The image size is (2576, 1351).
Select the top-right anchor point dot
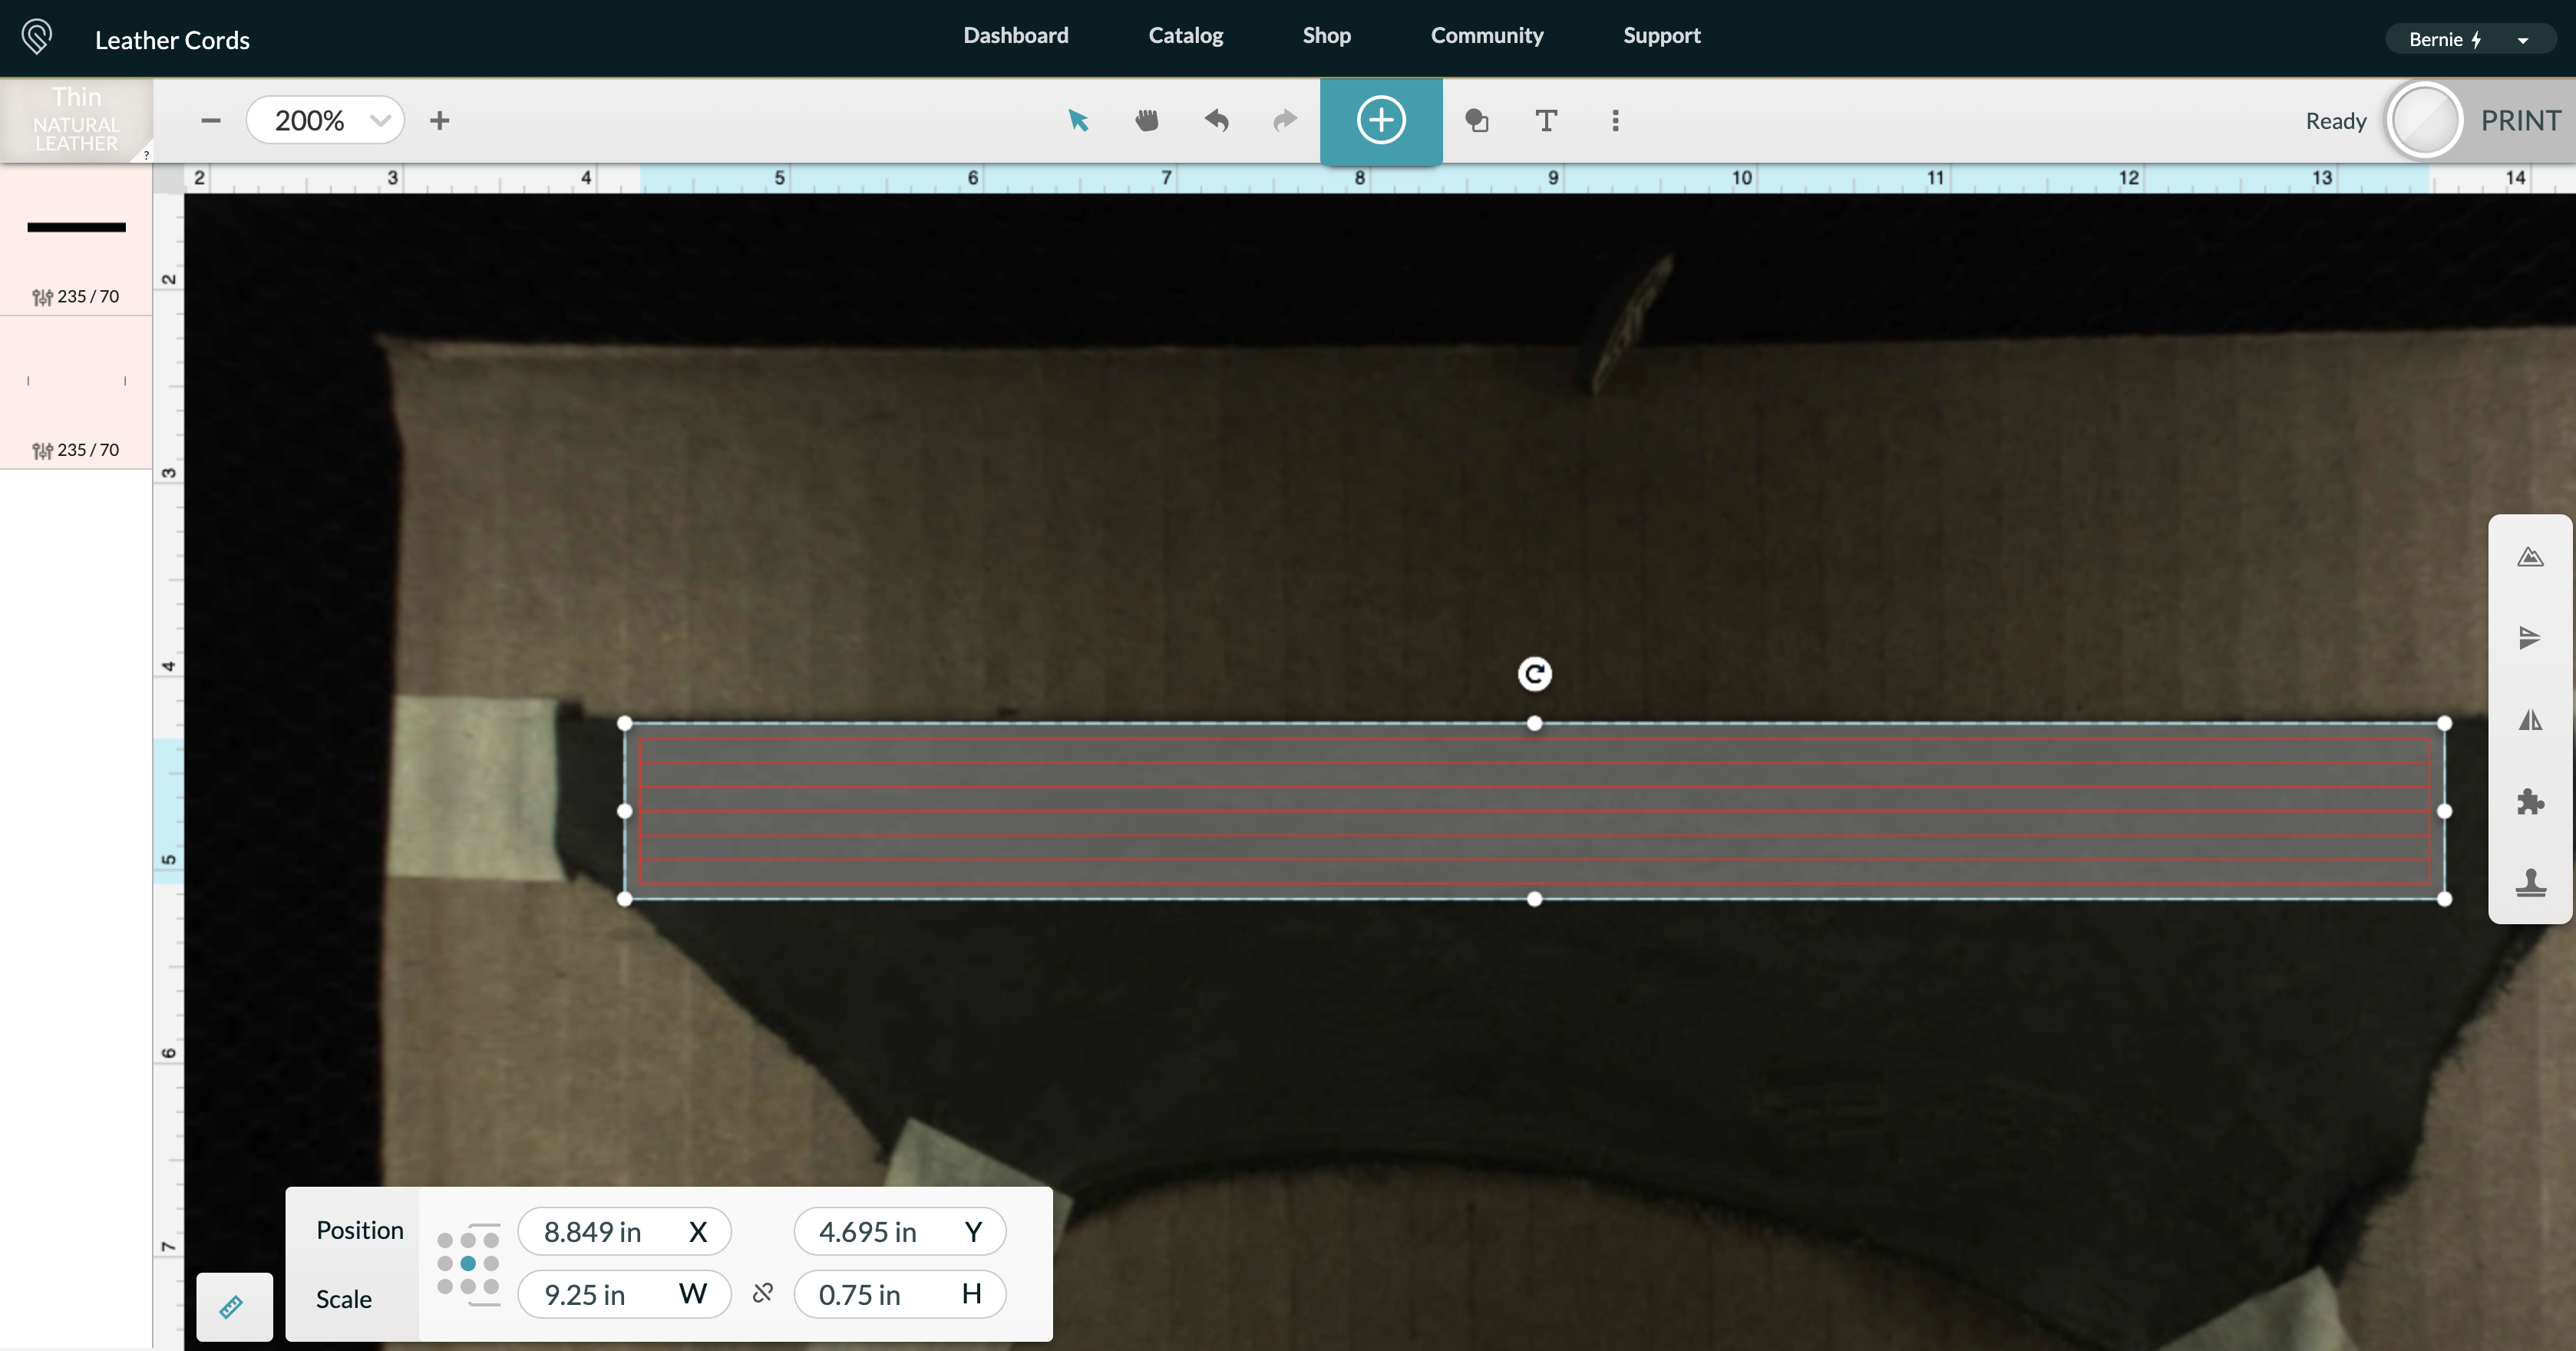click(x=491, y=1240)
